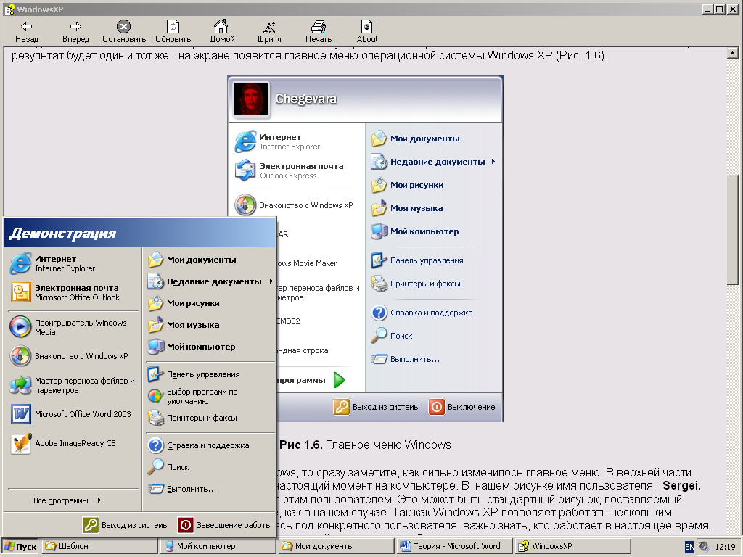Click Недавние документы in the figure menu
Image resolution: width=743 pixels, height=557 pixels.
click(x=433, y=162)
